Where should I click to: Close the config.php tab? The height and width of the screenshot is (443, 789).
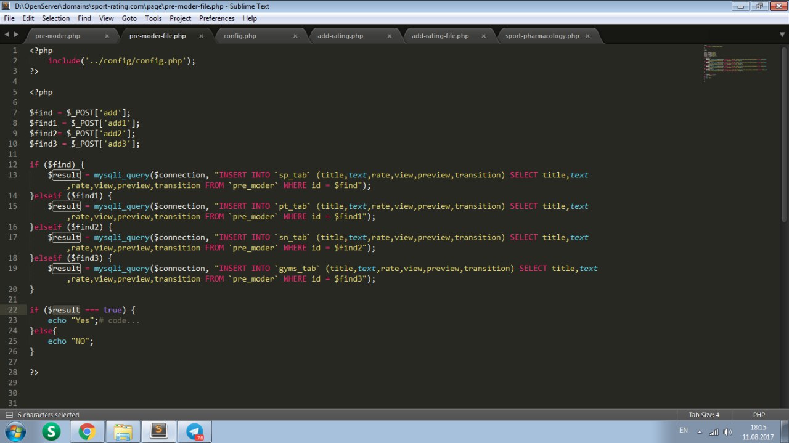coord(295,36)
